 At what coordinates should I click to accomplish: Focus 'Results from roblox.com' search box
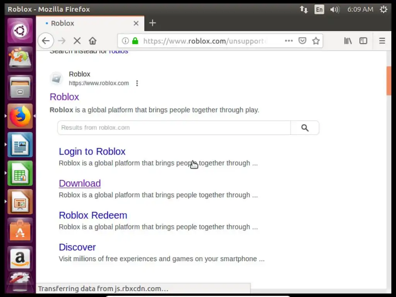[174, 128]
